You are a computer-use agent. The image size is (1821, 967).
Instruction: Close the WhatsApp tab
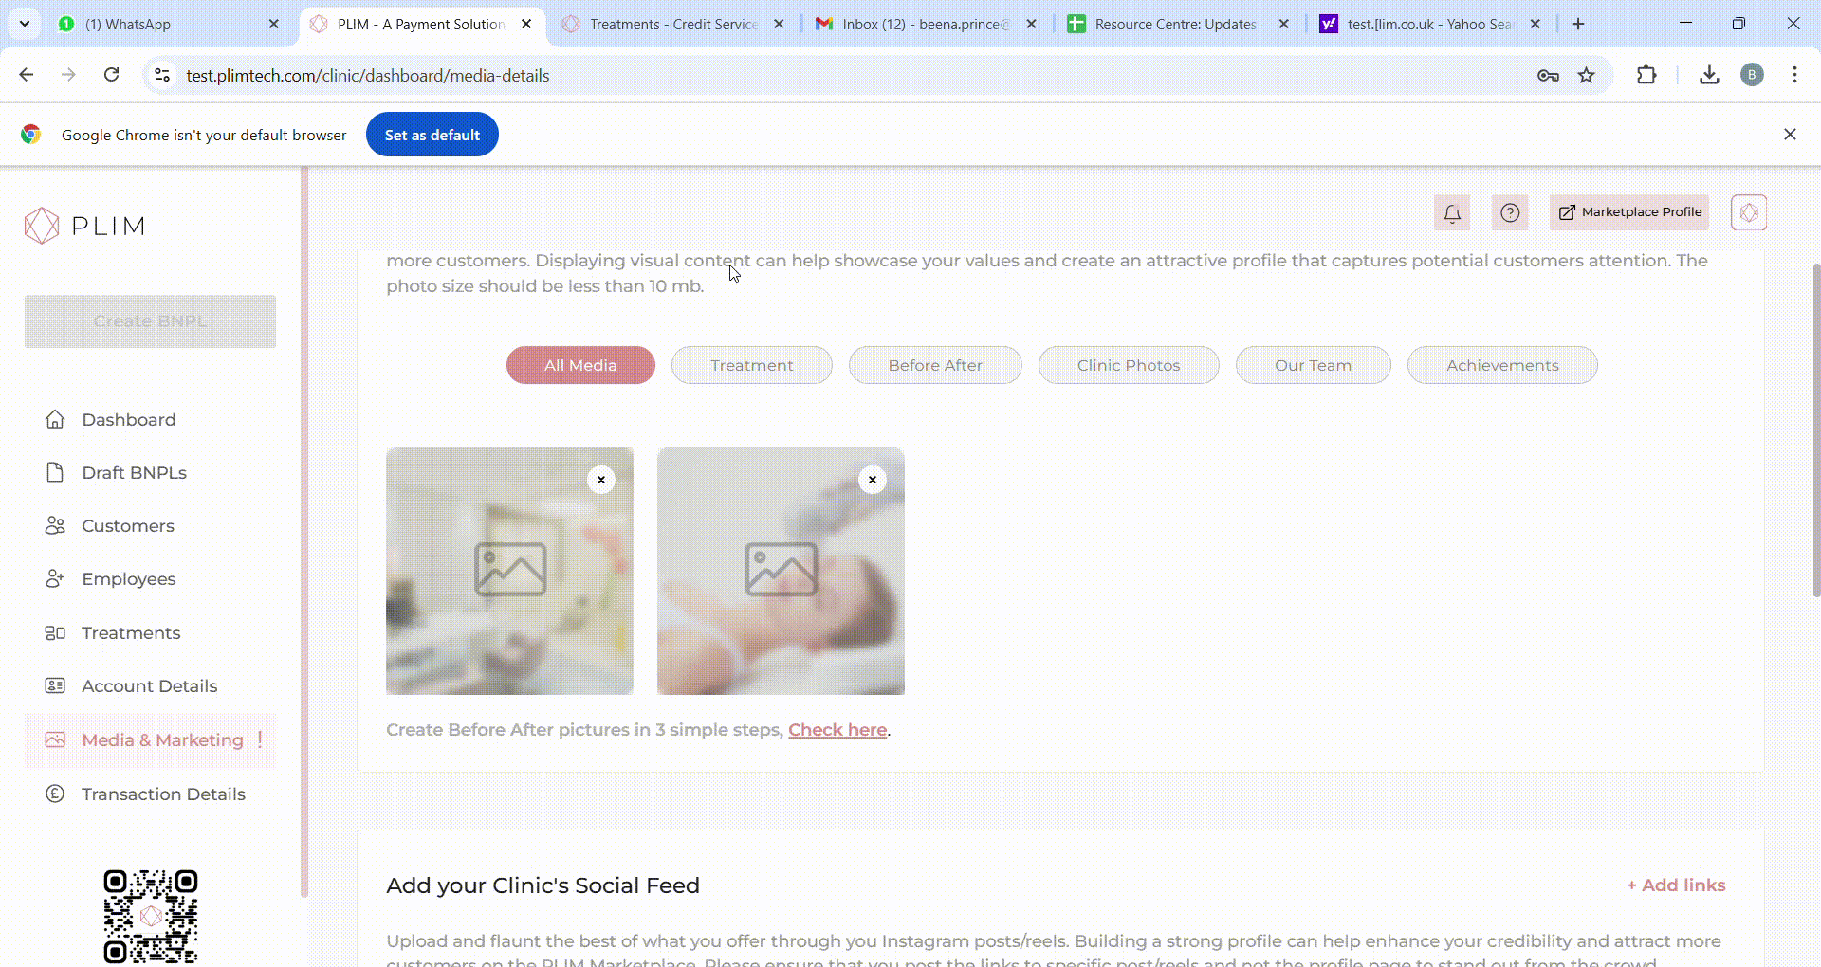[x=274, y=24]
